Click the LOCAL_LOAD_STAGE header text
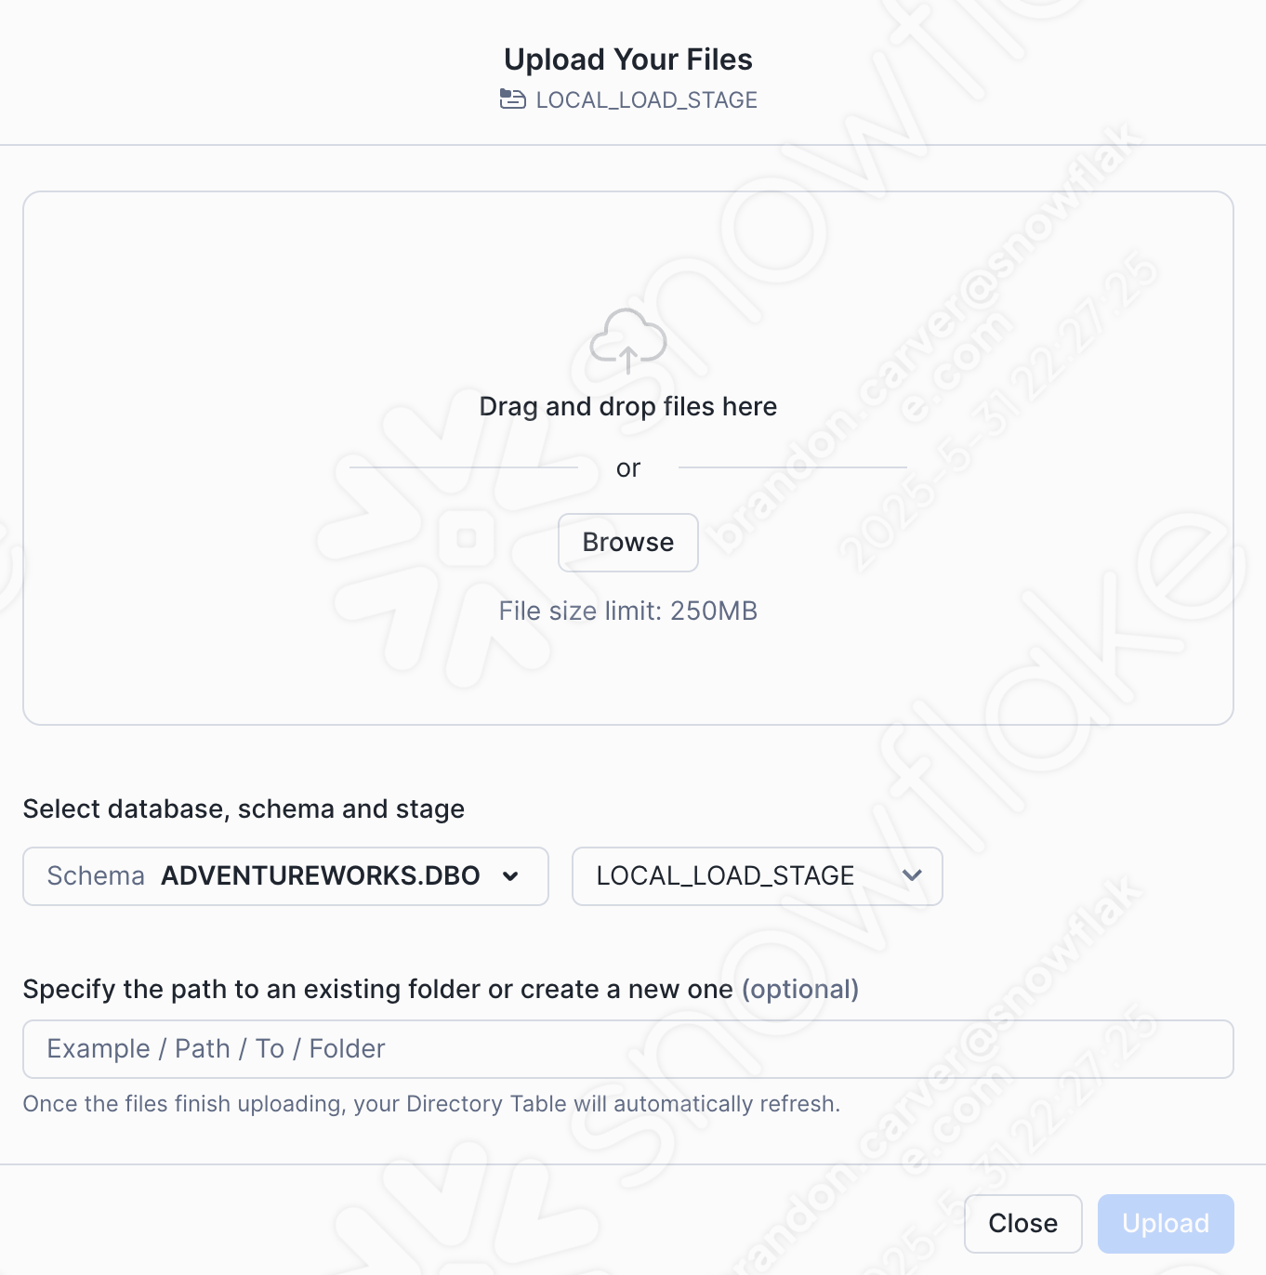The height and width of the screenshot is (1275, 1266). click(645, 99)
